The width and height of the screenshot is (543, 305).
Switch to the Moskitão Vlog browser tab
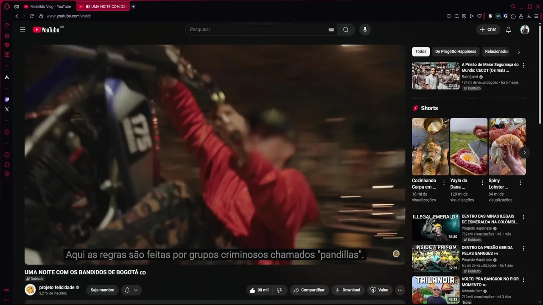pyautogui.click(x=48, y=7)
